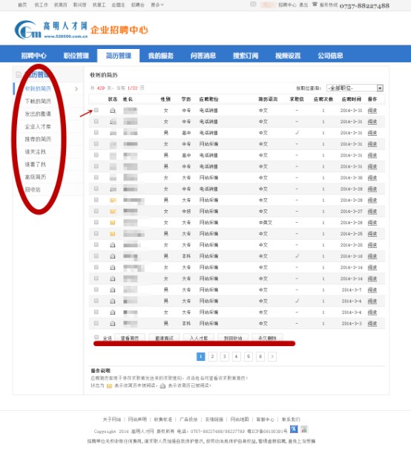Click 阅读 link in first resume row
Screen dimensions: 411x453
(x=372, y=111)
